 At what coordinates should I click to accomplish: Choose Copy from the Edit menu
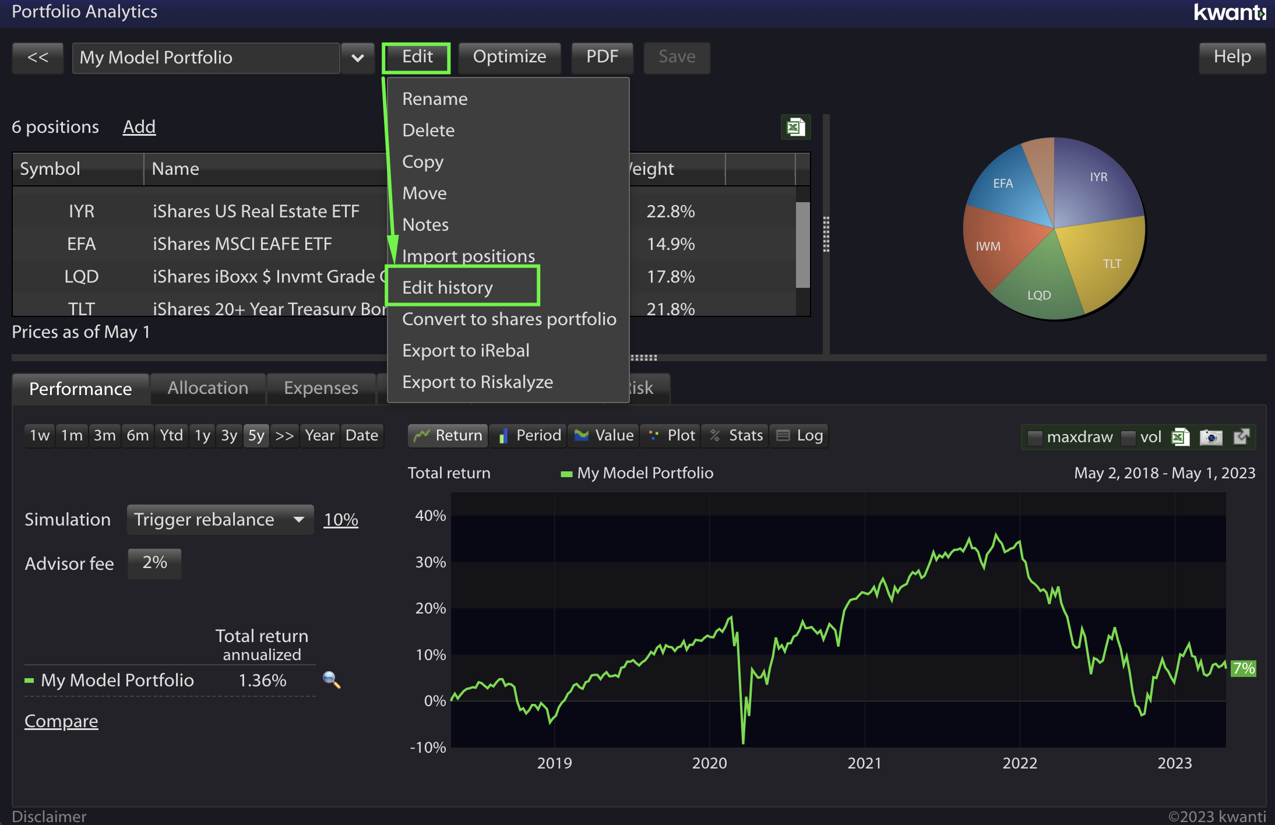[508, 161]
